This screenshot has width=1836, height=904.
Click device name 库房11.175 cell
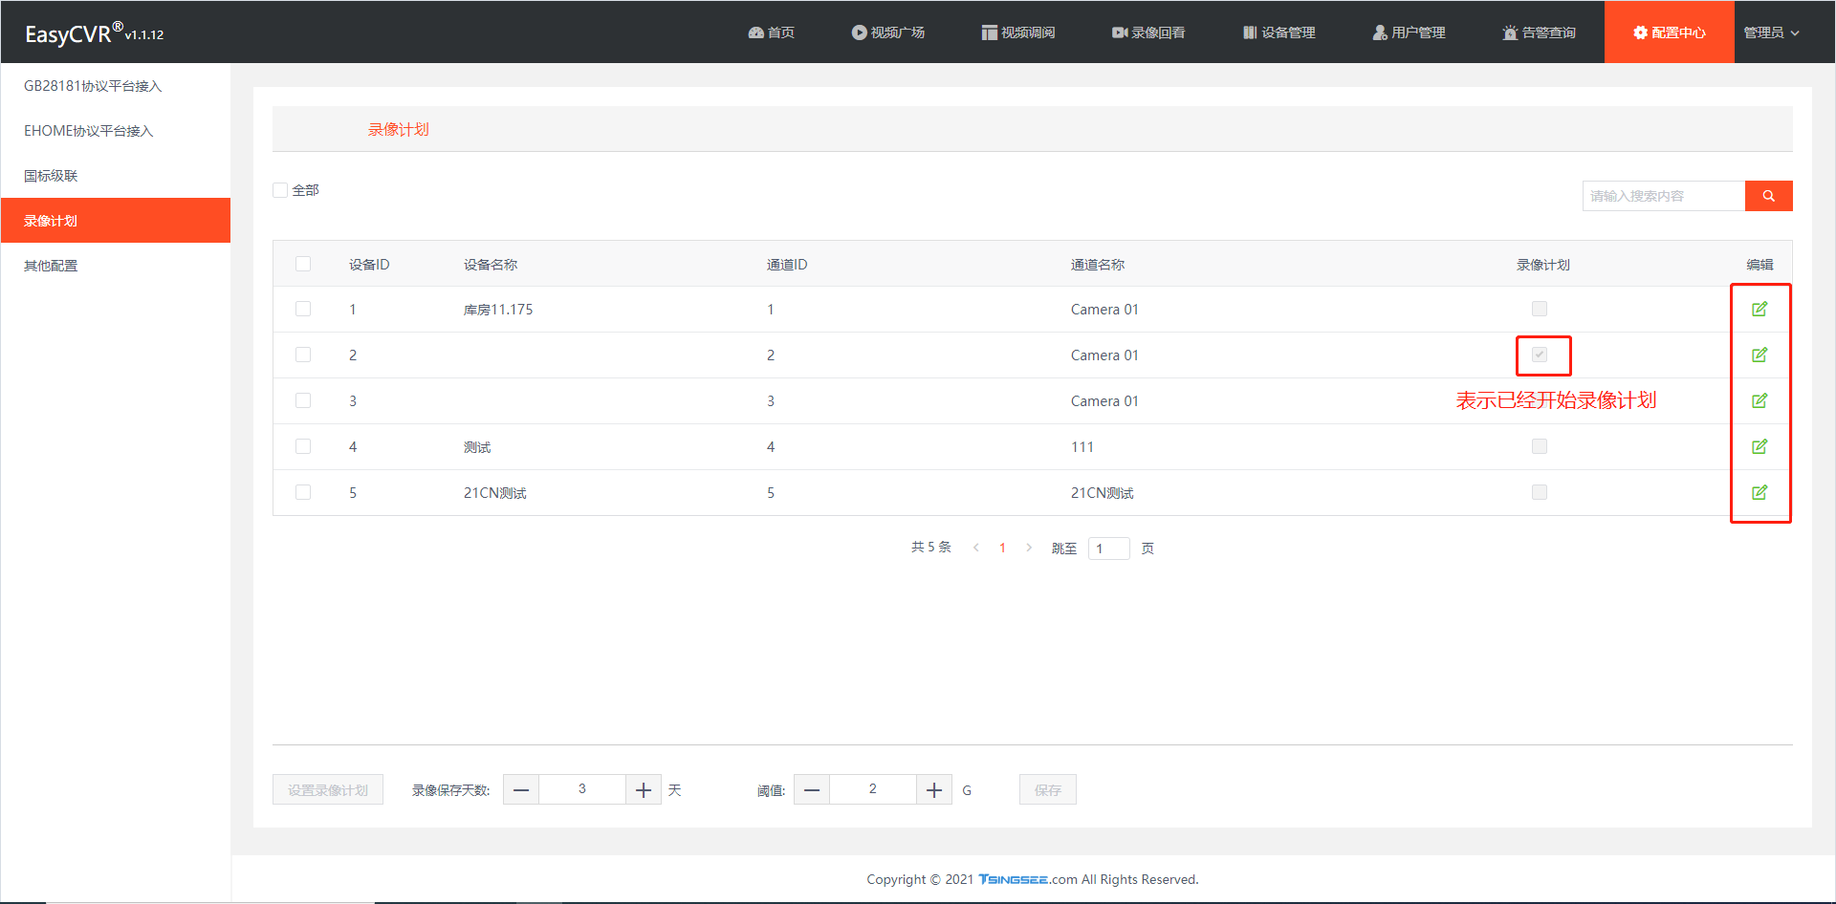point(498,310)
